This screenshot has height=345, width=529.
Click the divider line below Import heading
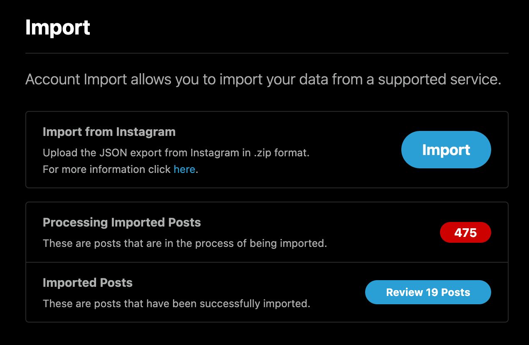267,53
